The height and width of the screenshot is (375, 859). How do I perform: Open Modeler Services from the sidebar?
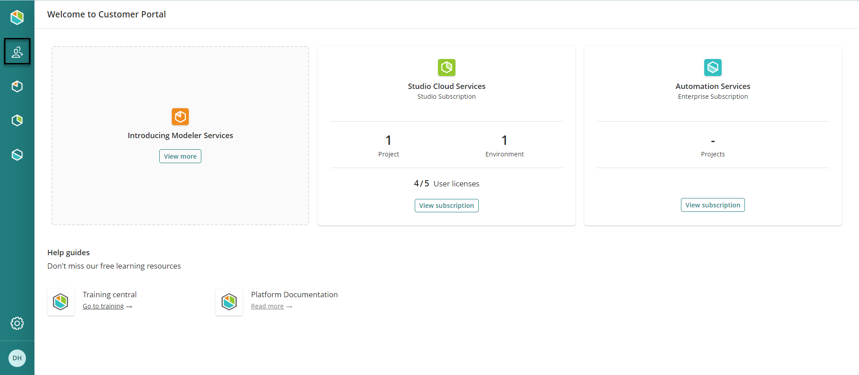click(17, 86)
